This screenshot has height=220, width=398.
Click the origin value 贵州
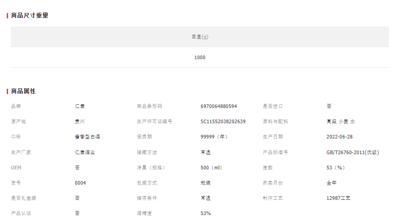[80, 122]
